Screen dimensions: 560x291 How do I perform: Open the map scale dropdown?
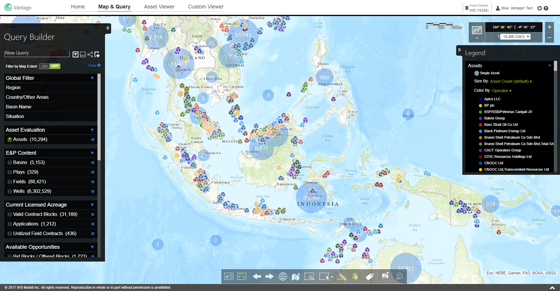(x=528, y=37)
